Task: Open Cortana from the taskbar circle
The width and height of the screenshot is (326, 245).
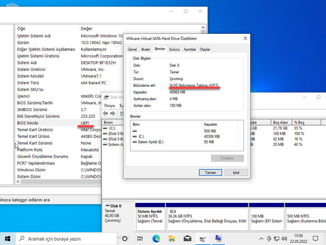Action: pyautogui.click(x=125, y=238)
